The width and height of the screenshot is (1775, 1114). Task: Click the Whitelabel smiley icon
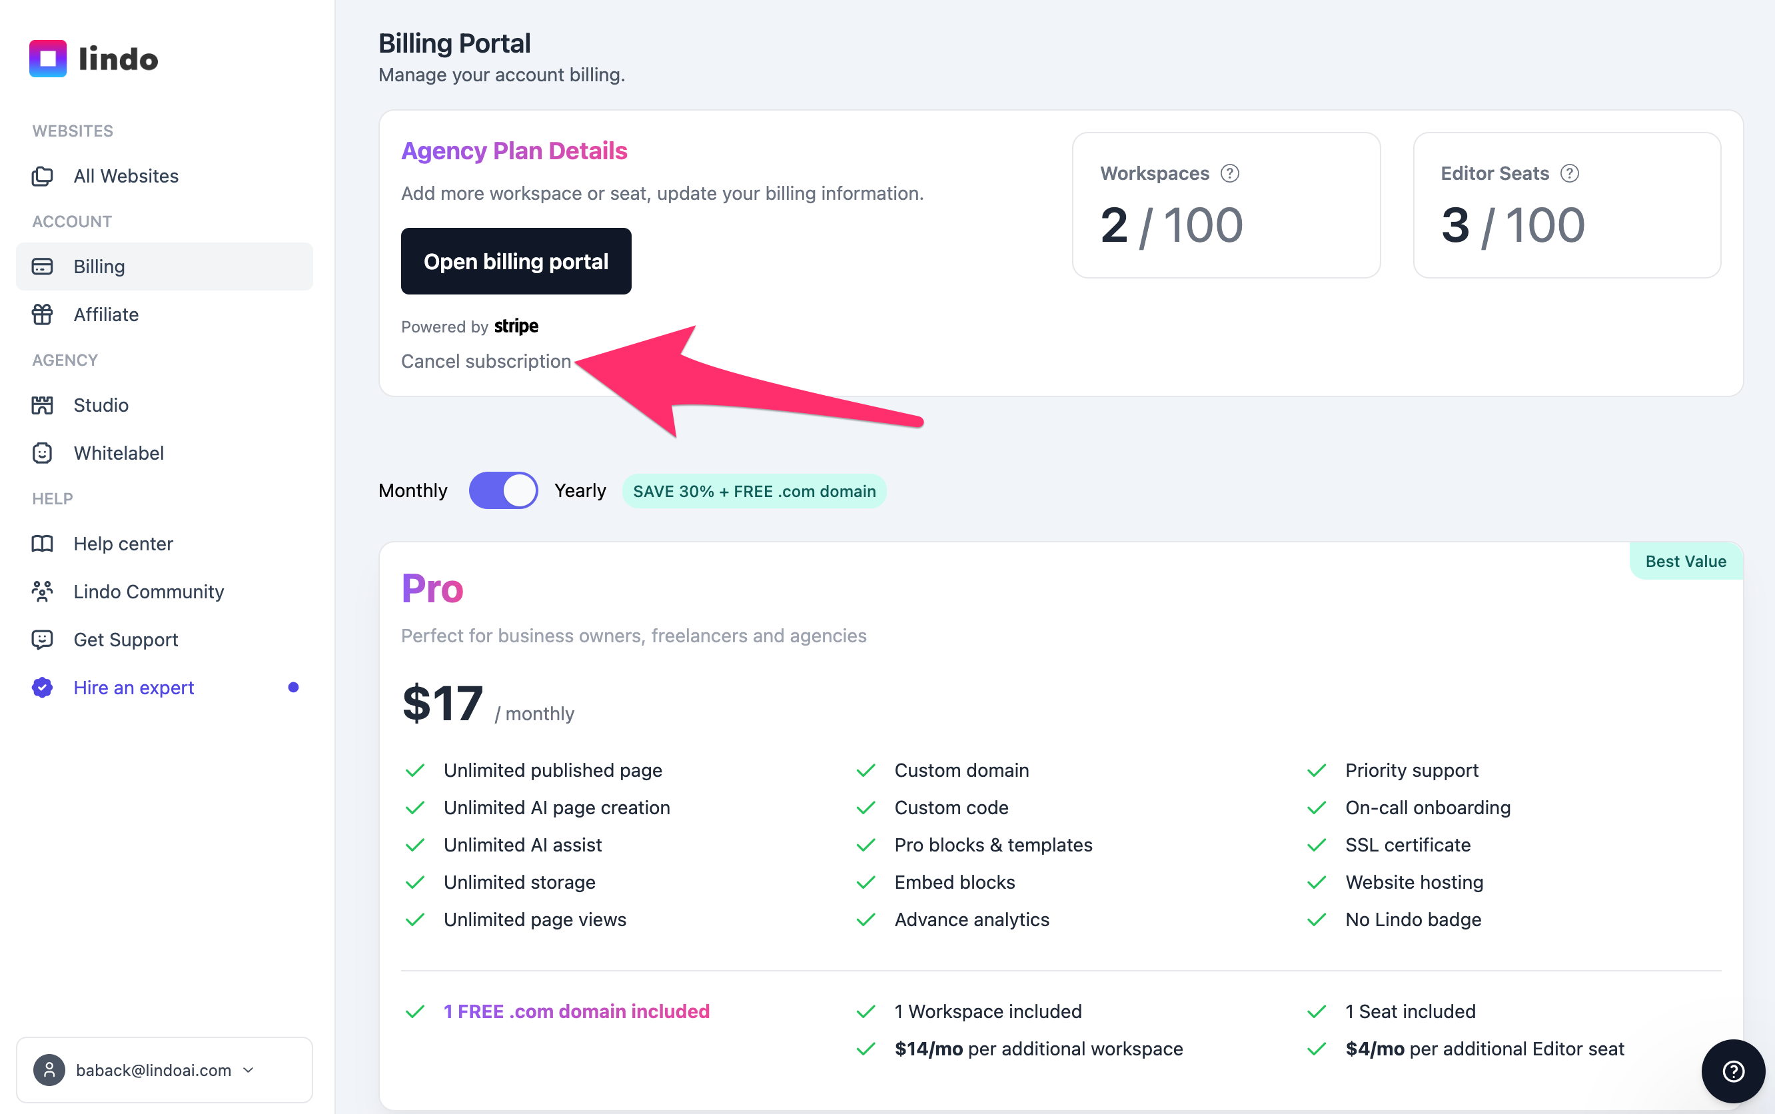[42, 453]
